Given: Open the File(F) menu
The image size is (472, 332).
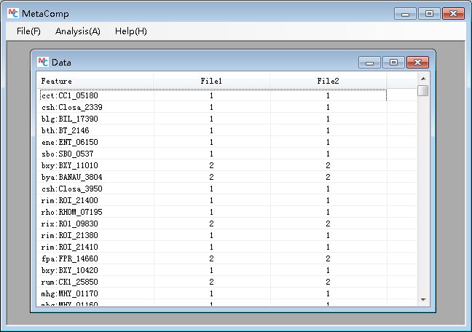Looking at the screenshot, I should point(28,31).
